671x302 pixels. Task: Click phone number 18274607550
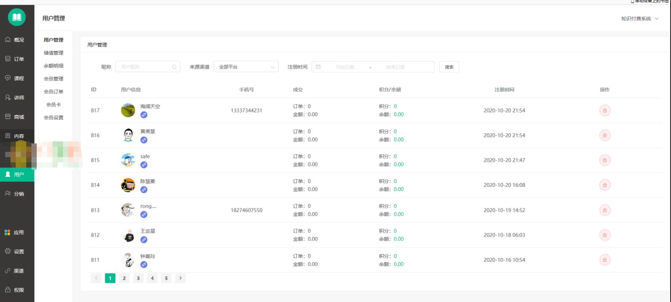click(x=246, y=210)
